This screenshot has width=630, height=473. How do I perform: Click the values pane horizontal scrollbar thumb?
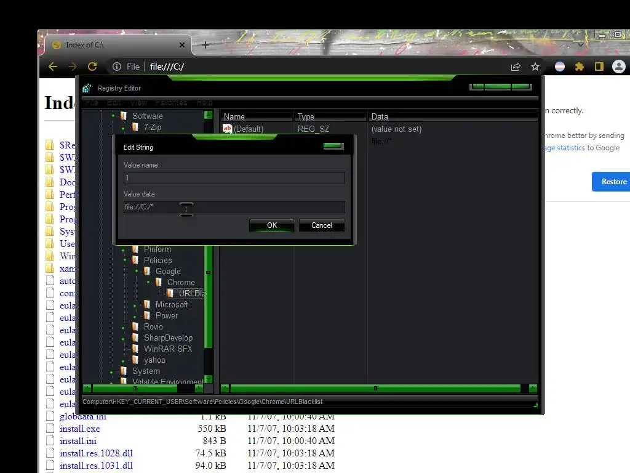tap(375, 388)
